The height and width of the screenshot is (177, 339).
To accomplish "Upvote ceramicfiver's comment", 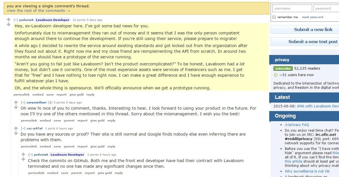I will click(16, 102).
